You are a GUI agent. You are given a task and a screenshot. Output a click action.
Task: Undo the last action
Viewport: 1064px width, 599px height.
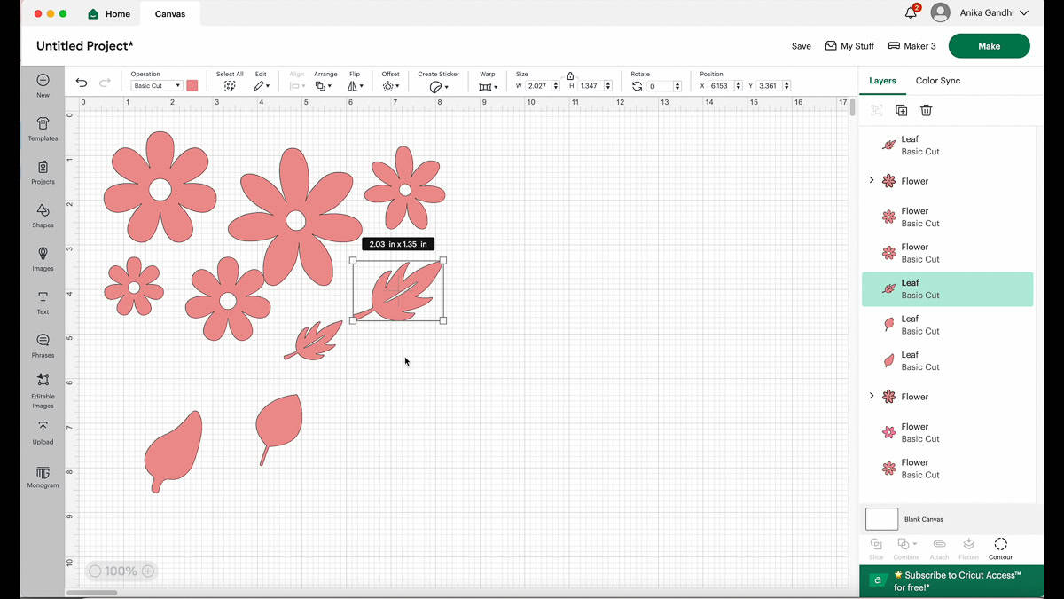(x=82, y=83)
